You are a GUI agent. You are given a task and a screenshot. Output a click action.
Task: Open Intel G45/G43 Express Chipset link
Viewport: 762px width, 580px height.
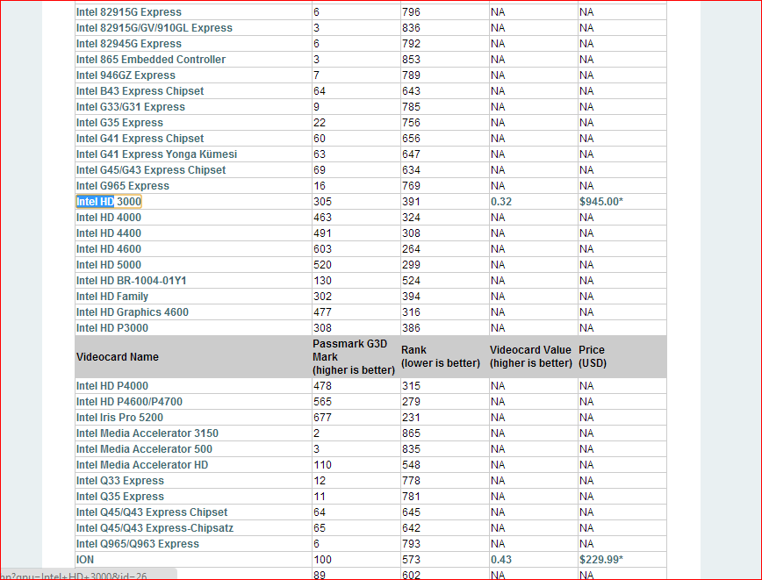(151, 170)
